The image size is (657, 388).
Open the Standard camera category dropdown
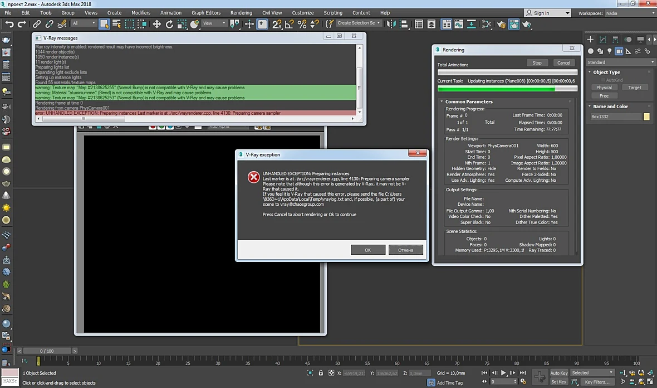click(620, 62)
